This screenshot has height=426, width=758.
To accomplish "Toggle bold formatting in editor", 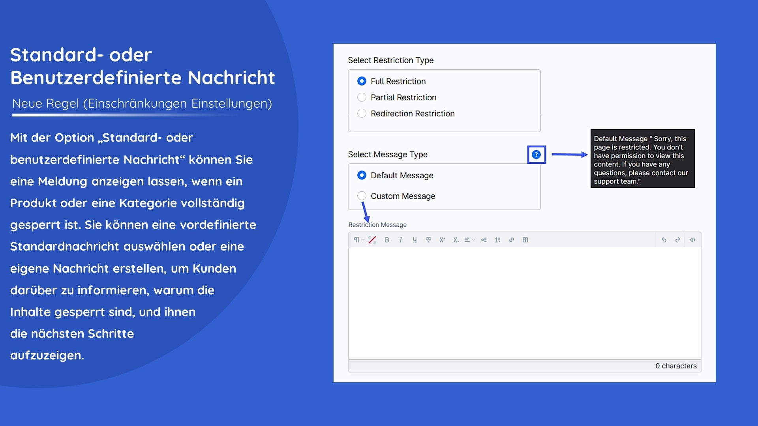I will point(387,240).
